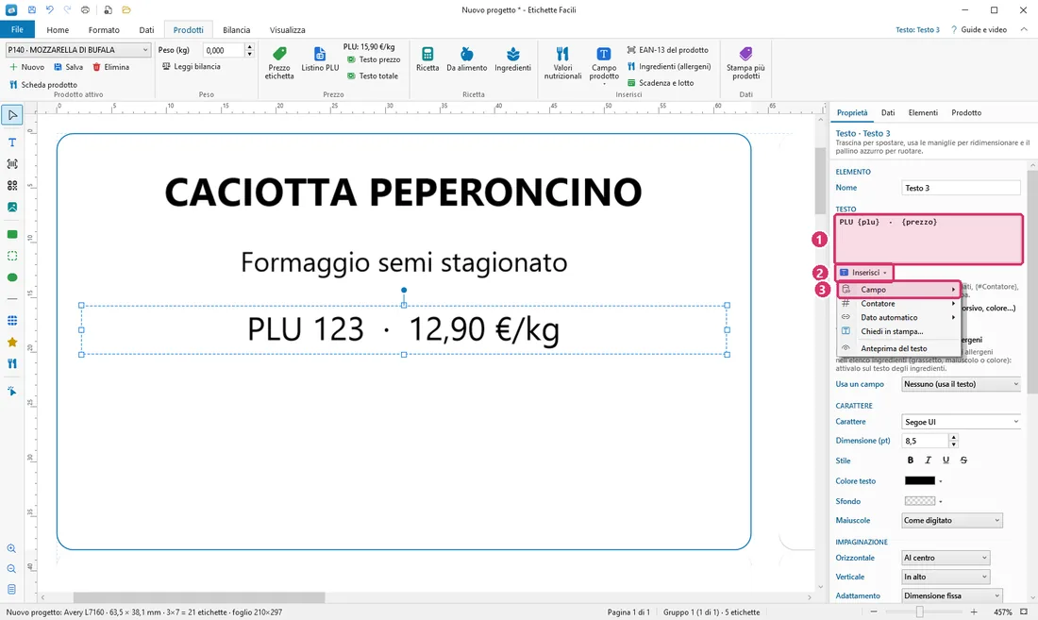Select the green ellipse shape tool
The height and width of the screenshot is (620, 1038).
[x=12, y=277]
